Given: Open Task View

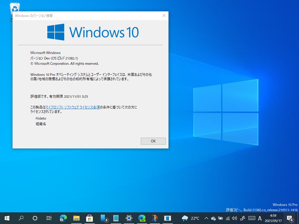Looking at the screenshot, I should [49, 218].
